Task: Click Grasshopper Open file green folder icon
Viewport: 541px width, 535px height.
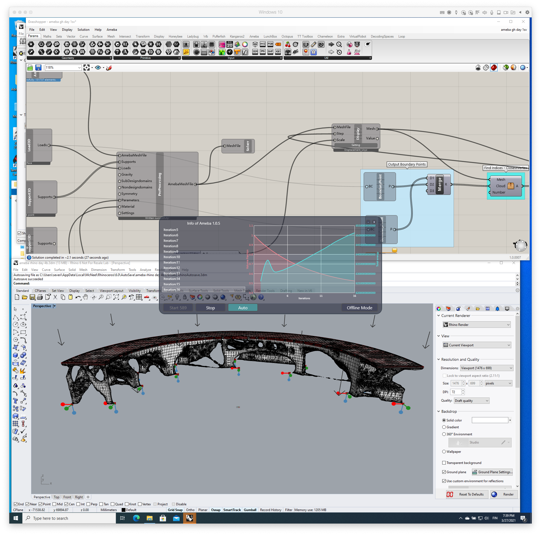Action: (x=30, y=68)
